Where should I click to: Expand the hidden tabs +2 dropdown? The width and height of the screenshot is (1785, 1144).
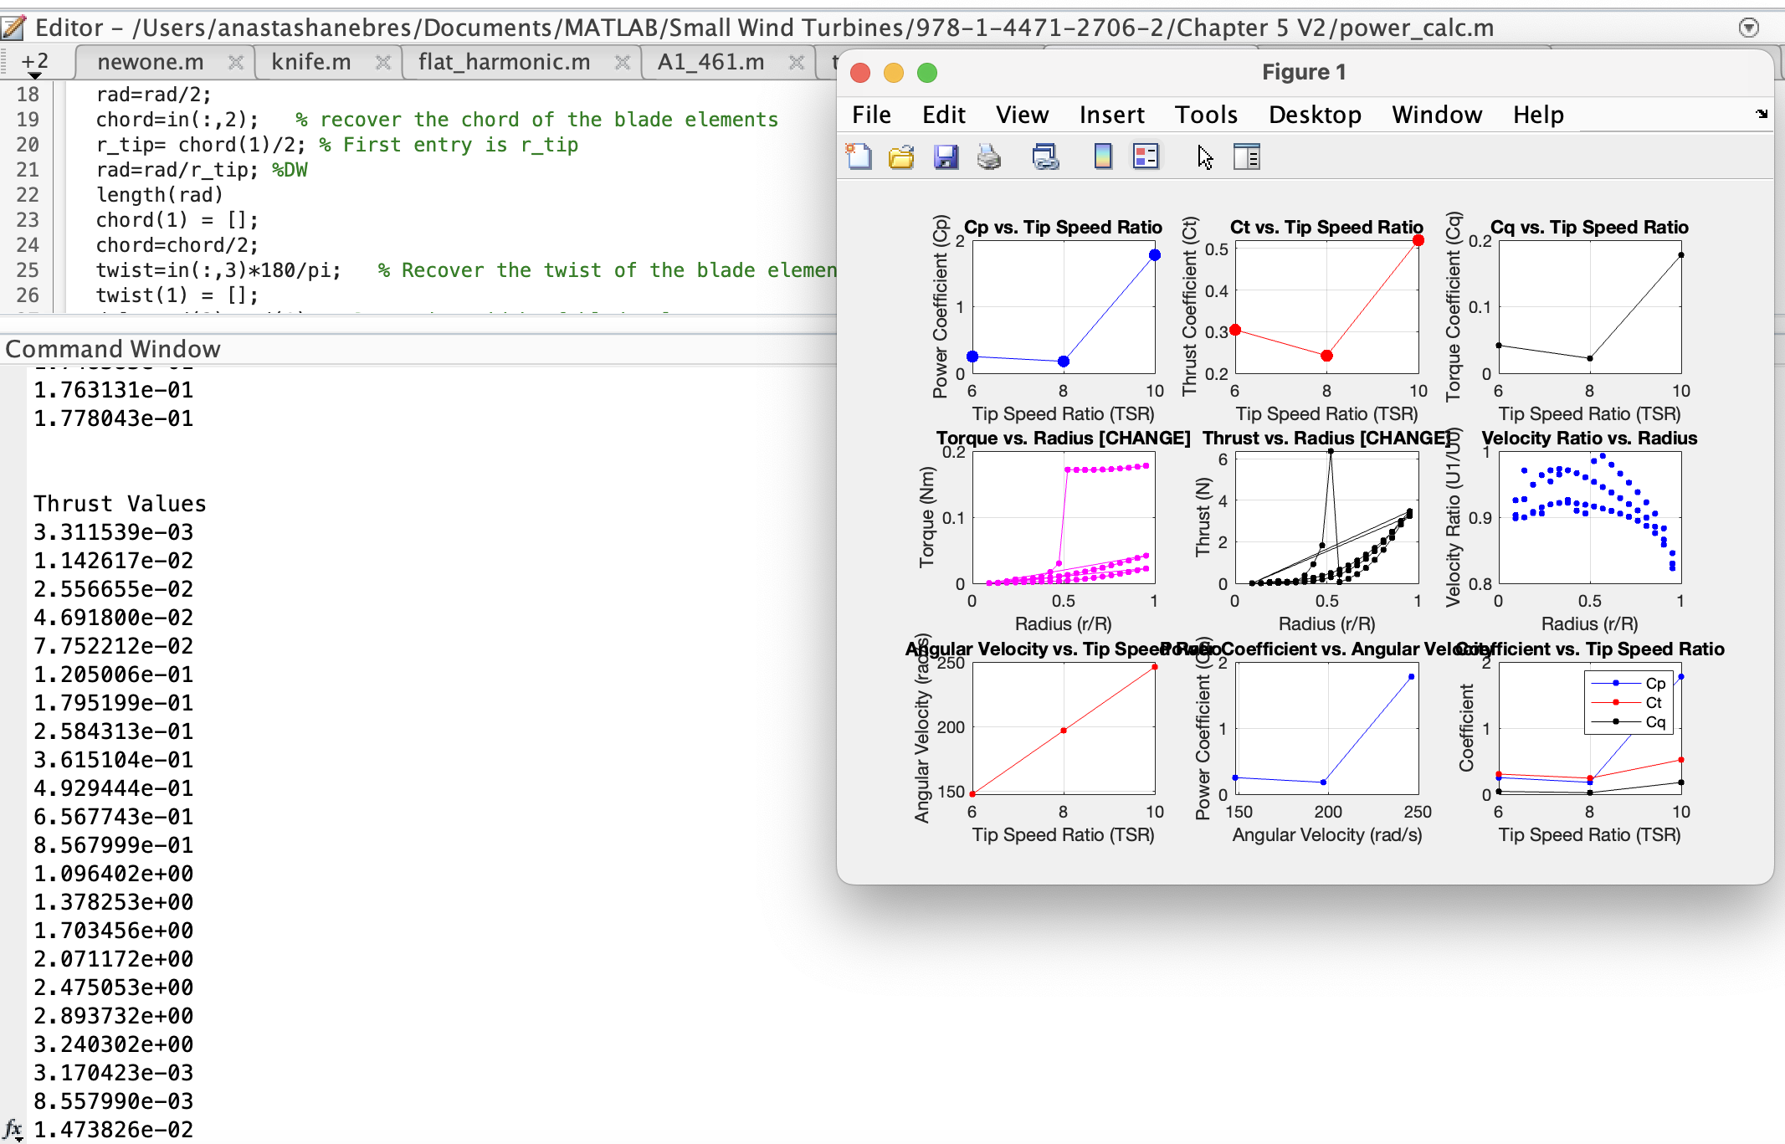point(34,64)
